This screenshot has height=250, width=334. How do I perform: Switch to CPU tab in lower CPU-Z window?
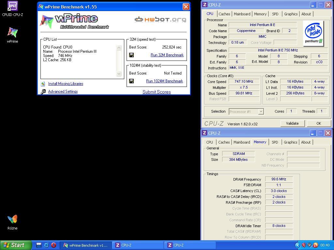[209, 142]
